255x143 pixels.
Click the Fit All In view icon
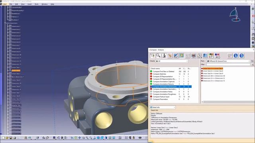click(x=76, y=138)
